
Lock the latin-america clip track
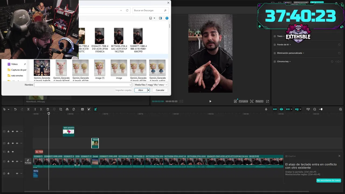pyautogui.click(x=8, y=131)
